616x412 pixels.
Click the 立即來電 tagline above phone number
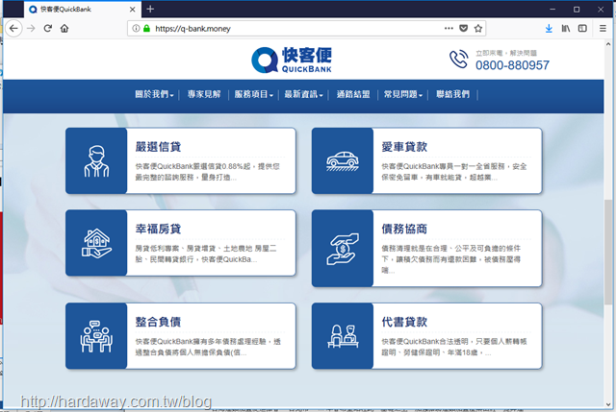coord(506,53)
